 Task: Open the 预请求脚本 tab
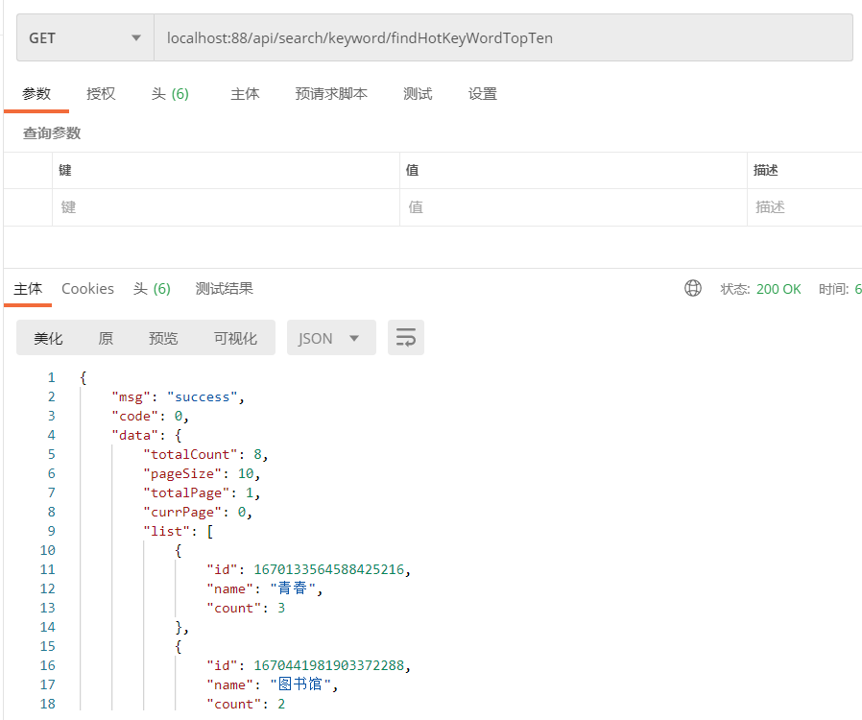[331, 94]
